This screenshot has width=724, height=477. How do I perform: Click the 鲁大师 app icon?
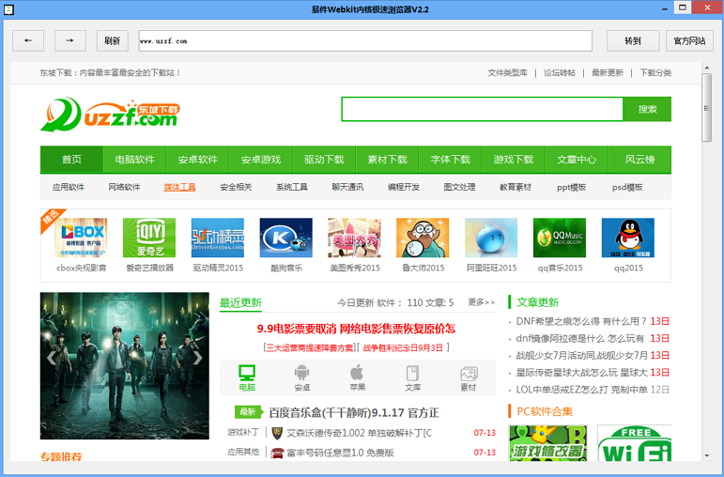[423, 238]
